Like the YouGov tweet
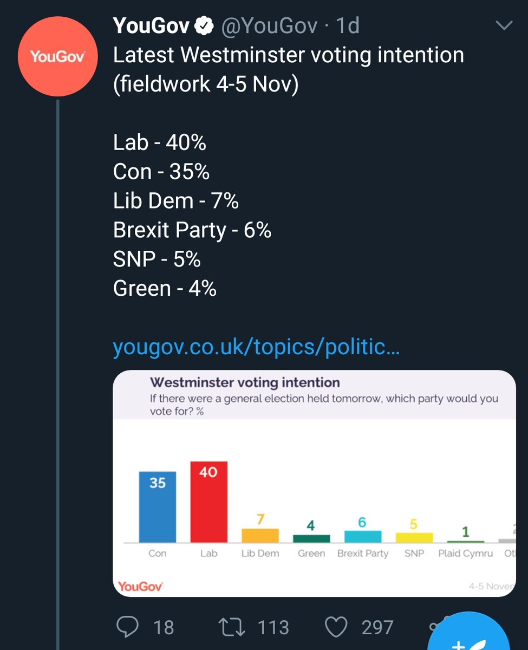The image size is (528, 650). pyautogui.click(x=335, y=627)
